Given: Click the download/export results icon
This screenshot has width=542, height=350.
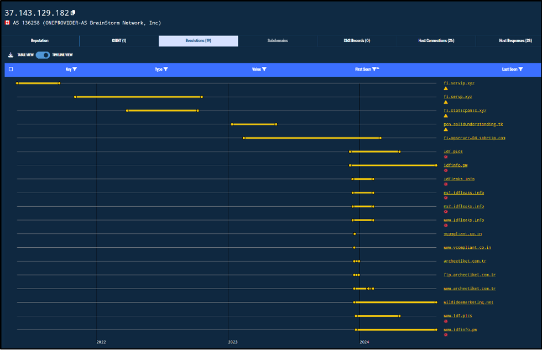Looking at the screenshot, I should tap(10, 55).
